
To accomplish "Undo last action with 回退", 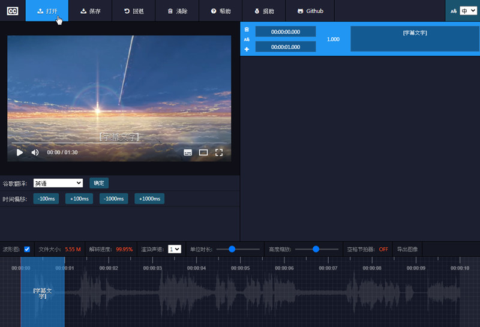I will 134,11.
